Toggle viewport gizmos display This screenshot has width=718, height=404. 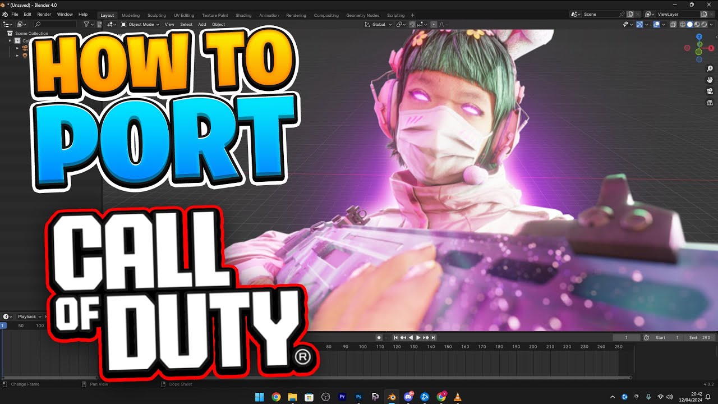(x=639, y=24)
